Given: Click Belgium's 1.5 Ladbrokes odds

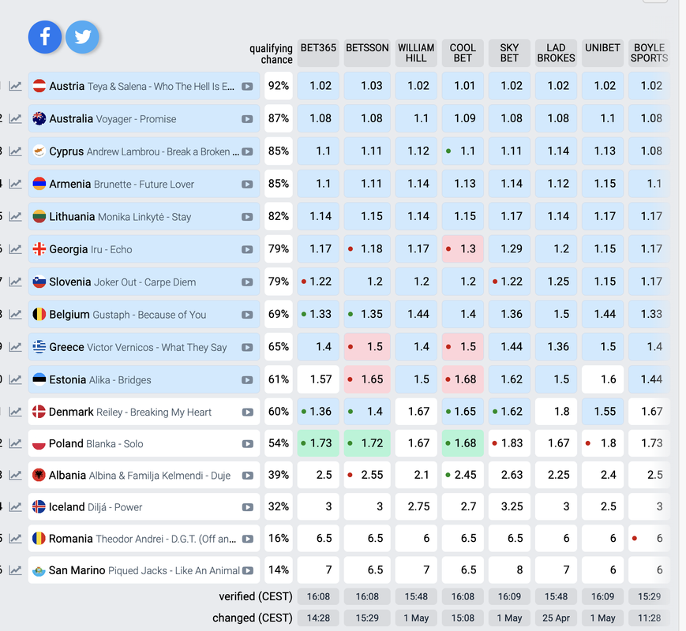Looking at the screenshot, I should tap(556, 315).
